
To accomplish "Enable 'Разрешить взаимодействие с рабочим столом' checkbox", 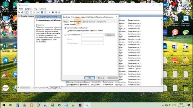I will point(68,31).
